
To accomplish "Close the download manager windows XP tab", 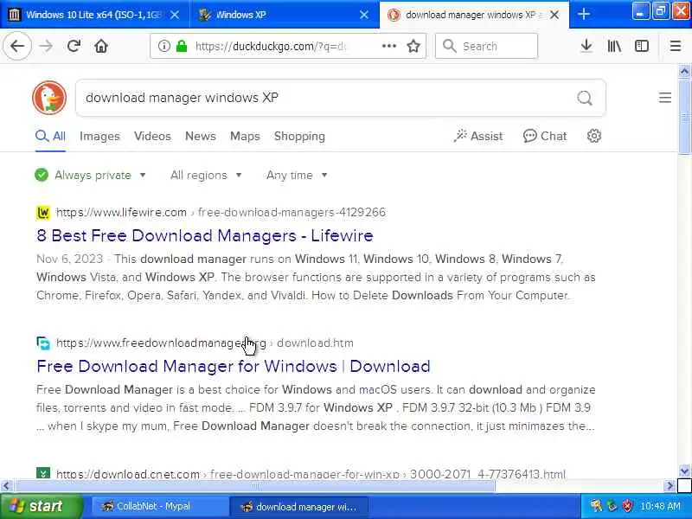I will [x=554, y=15].
